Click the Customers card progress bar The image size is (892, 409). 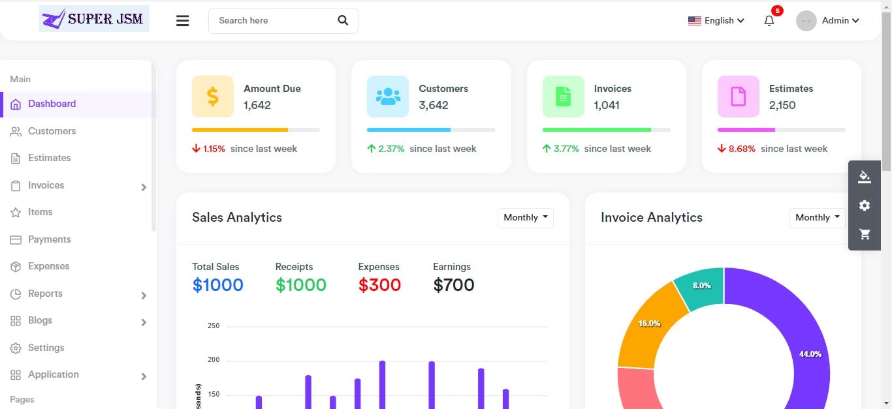(431, 130)
